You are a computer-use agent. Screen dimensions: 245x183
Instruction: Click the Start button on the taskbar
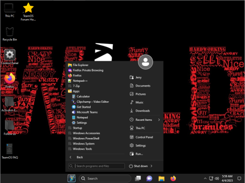72,178
